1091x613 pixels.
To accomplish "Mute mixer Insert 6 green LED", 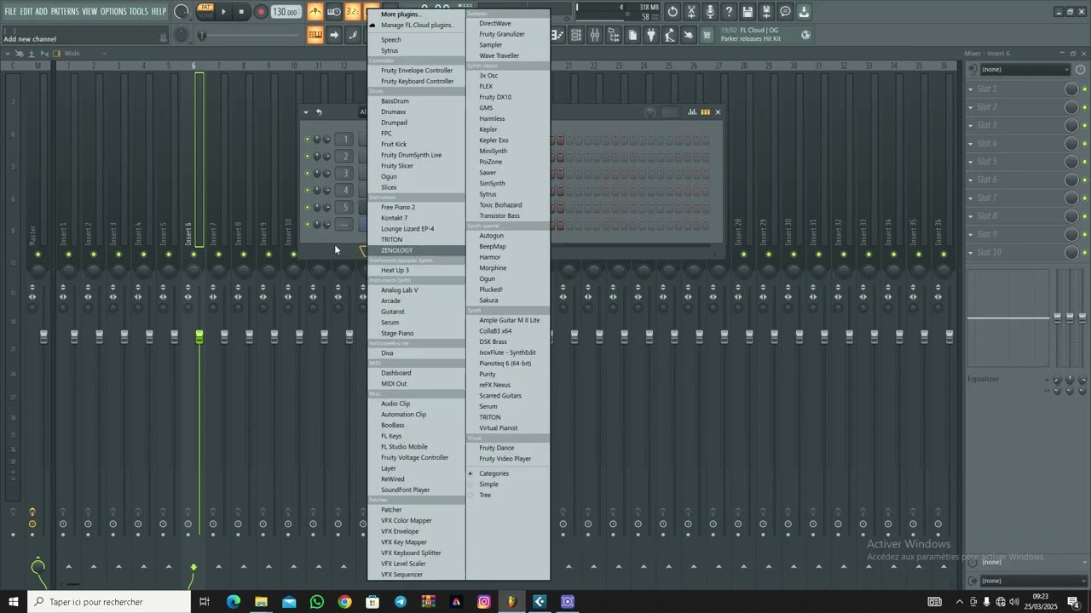I will 193,255.
